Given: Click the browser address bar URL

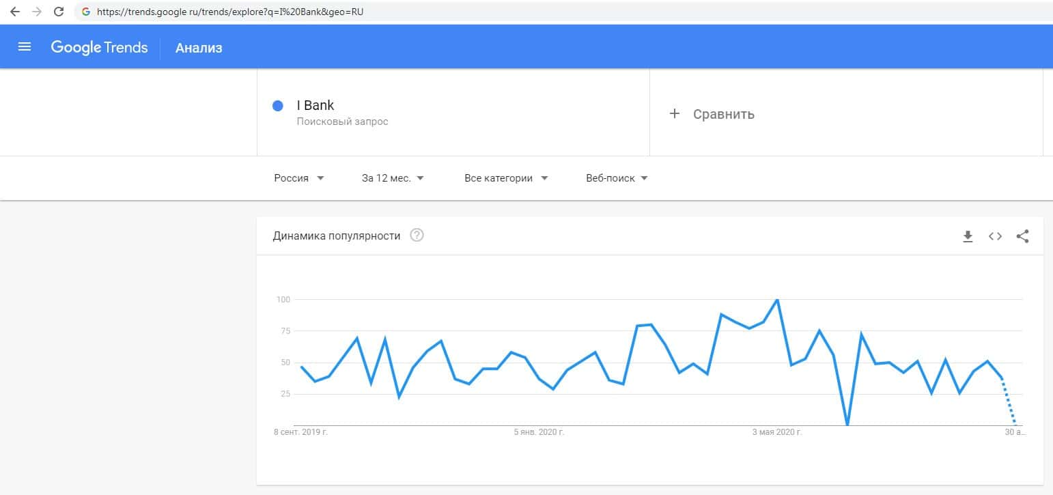Looking at the screenshot, I should click(225, 12).
